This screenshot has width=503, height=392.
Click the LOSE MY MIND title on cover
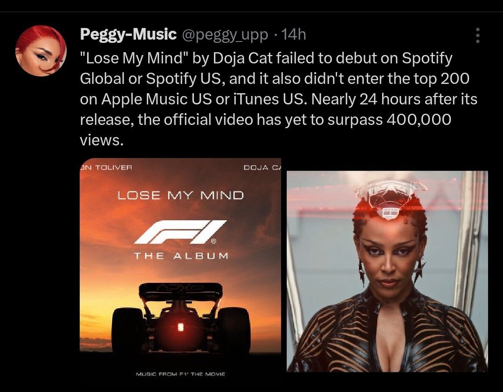pos(180,195)
